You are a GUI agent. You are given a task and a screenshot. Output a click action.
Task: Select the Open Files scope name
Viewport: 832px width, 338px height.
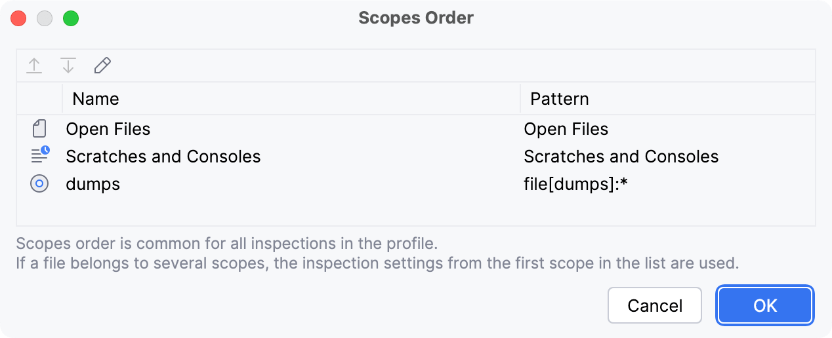108,129
